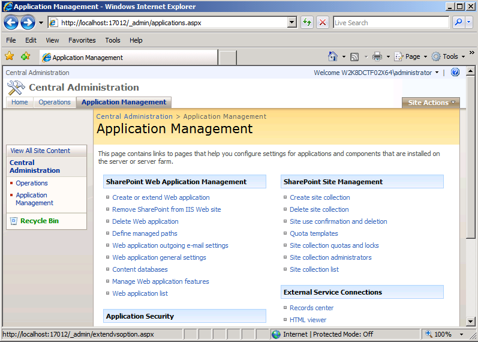Click the Central Administration tools logo

click(x=16, y=88)
